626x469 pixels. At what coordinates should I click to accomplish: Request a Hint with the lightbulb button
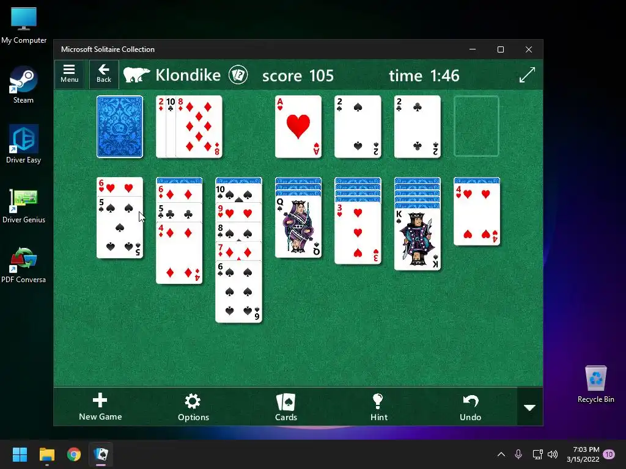[378, 407]
